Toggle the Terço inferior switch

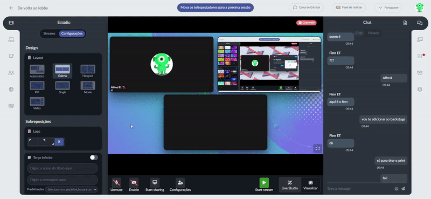(x=94, y=157)
